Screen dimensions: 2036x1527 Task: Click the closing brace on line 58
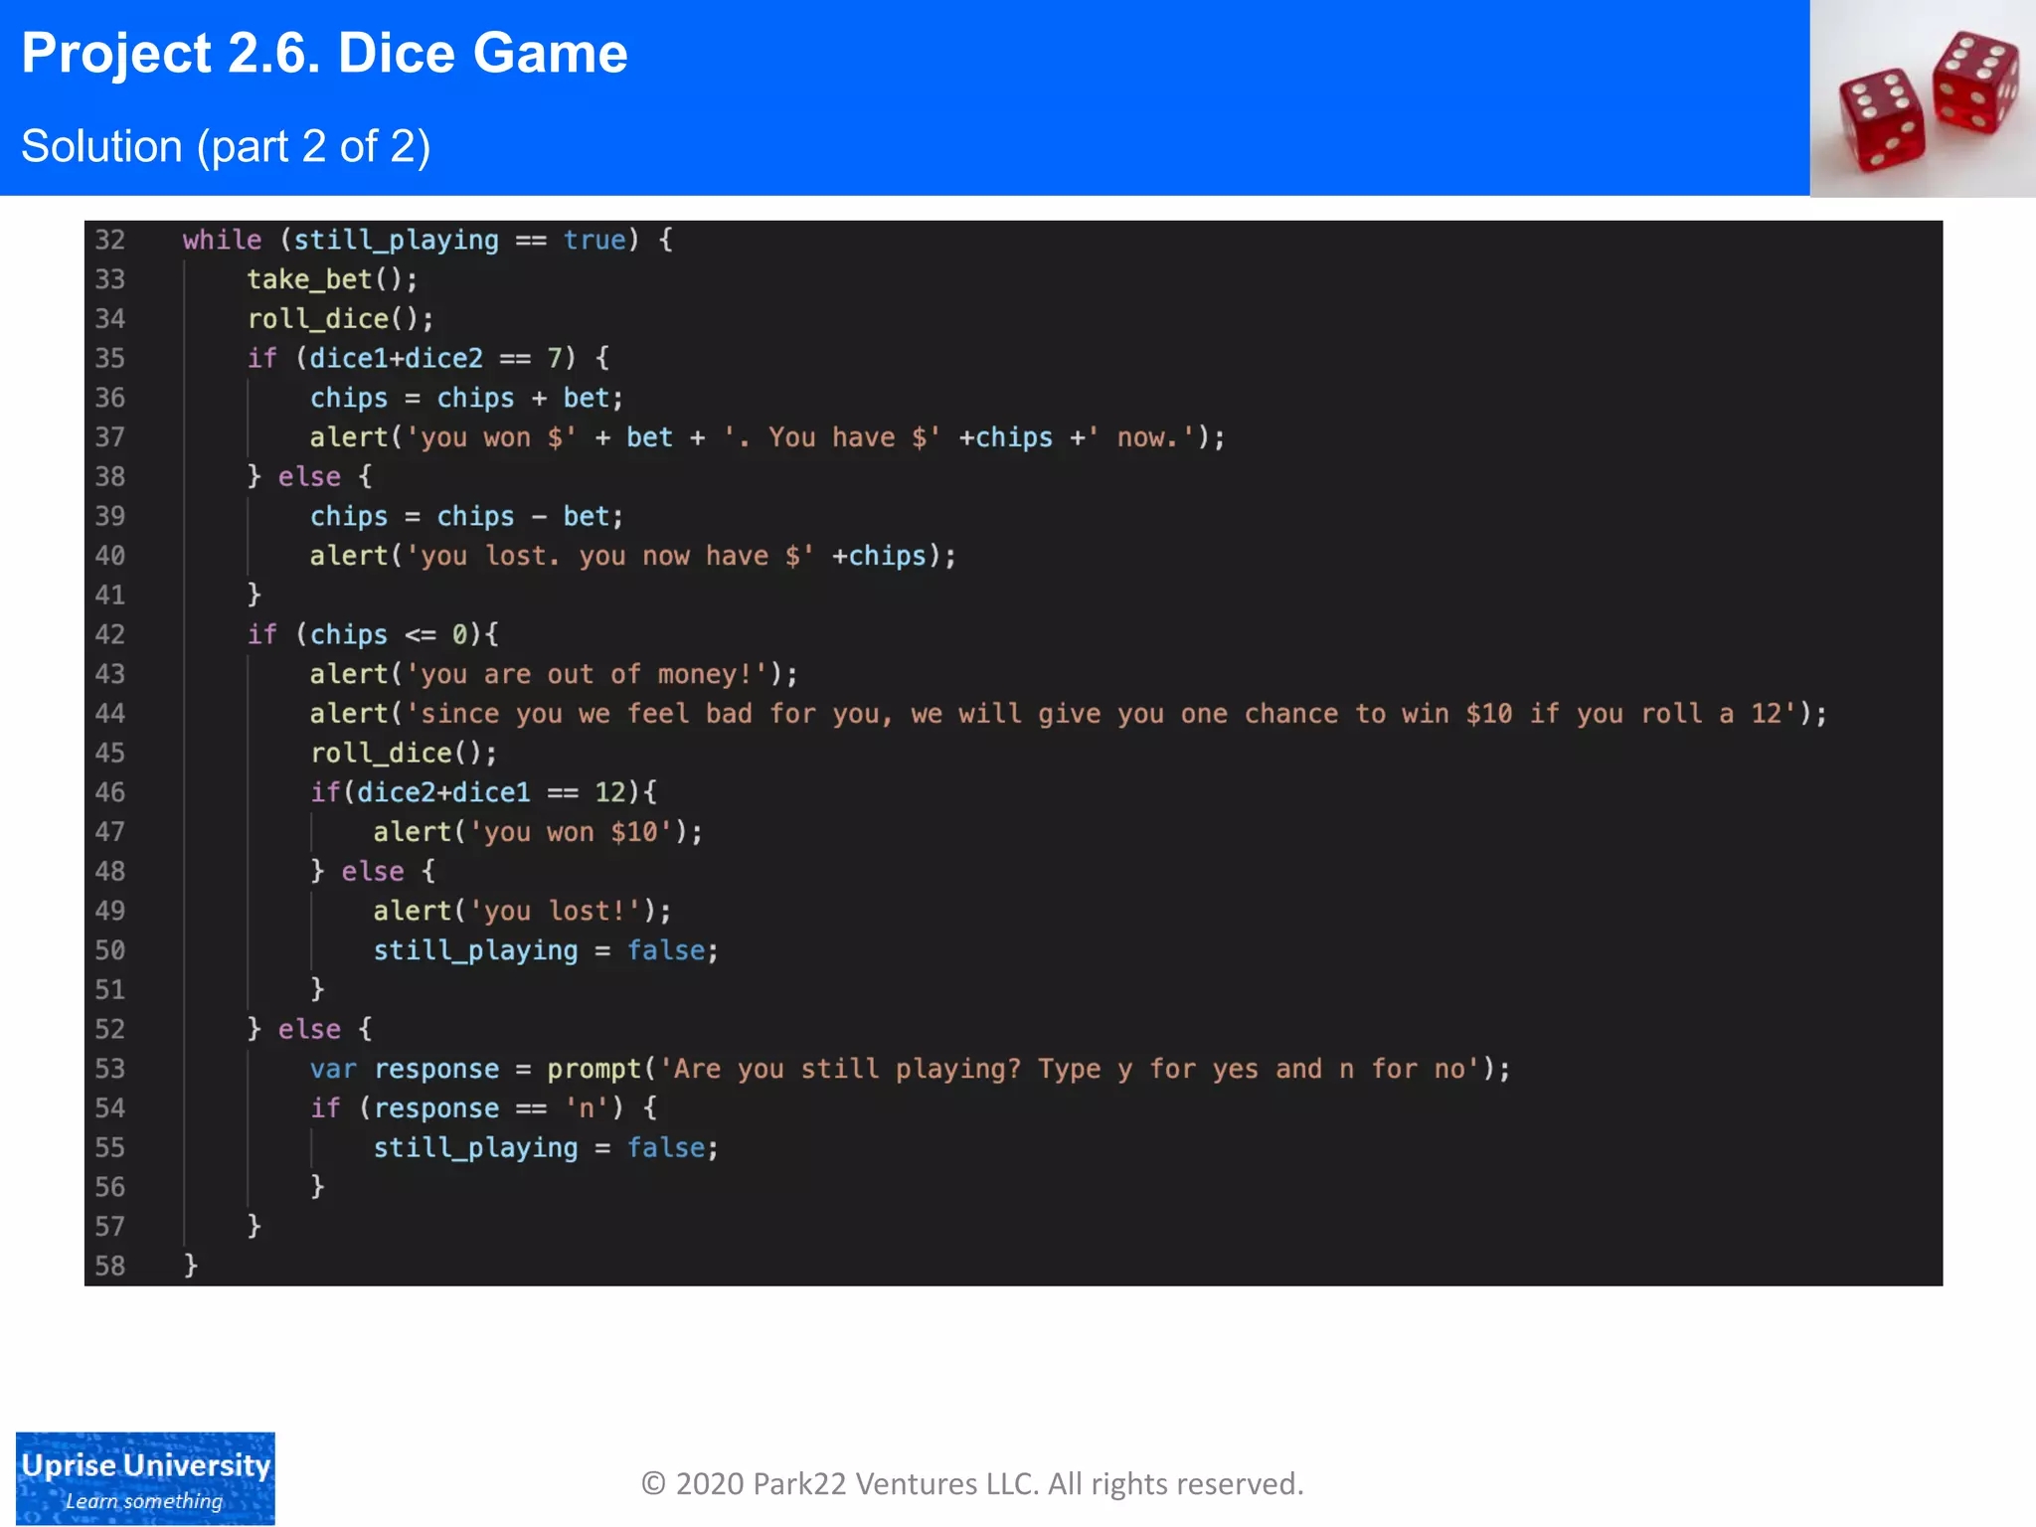[x=191, y=1266]
